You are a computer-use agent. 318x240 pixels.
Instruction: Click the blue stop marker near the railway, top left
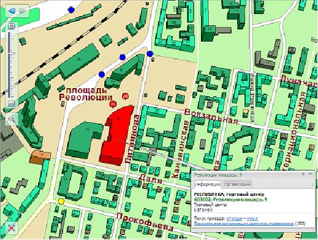[71, 10]
